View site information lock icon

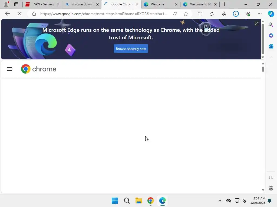pyautogui.click(x=34, y=14)
